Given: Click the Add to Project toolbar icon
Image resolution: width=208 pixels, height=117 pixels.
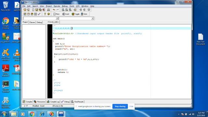Looking at the screenshot, I should coord(81,10).
